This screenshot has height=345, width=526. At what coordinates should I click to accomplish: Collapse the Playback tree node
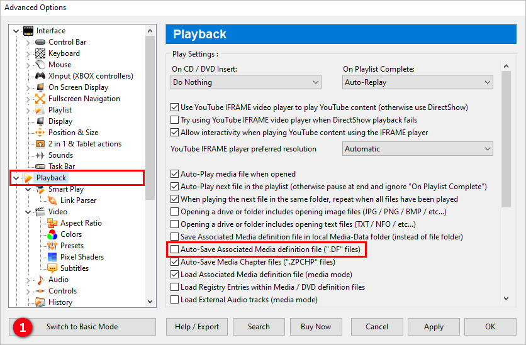16,178
